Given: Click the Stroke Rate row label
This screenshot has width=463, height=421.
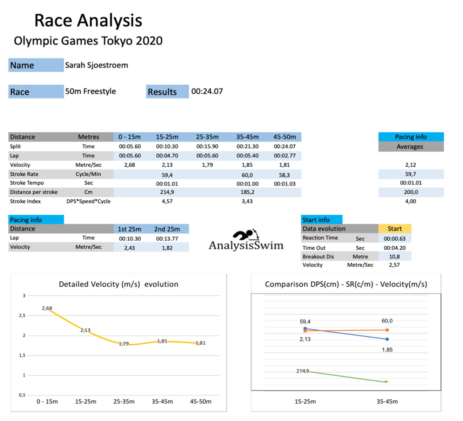Looking at the screenshot, I should 24,174.
